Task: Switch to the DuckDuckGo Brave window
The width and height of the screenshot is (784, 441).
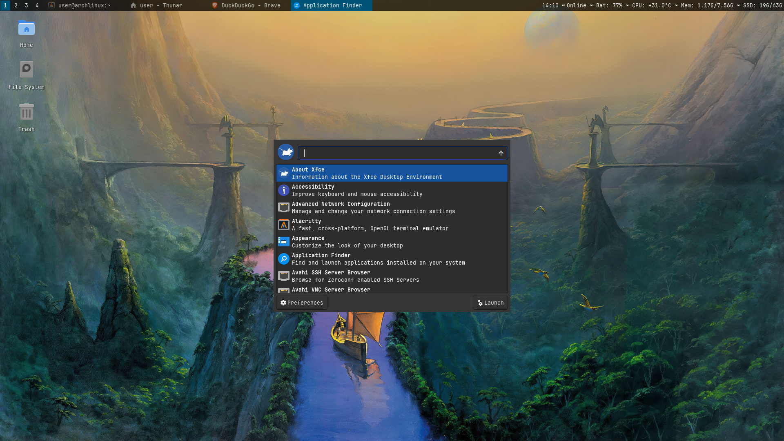Action: pyautogui.click(x=247, y=5)
